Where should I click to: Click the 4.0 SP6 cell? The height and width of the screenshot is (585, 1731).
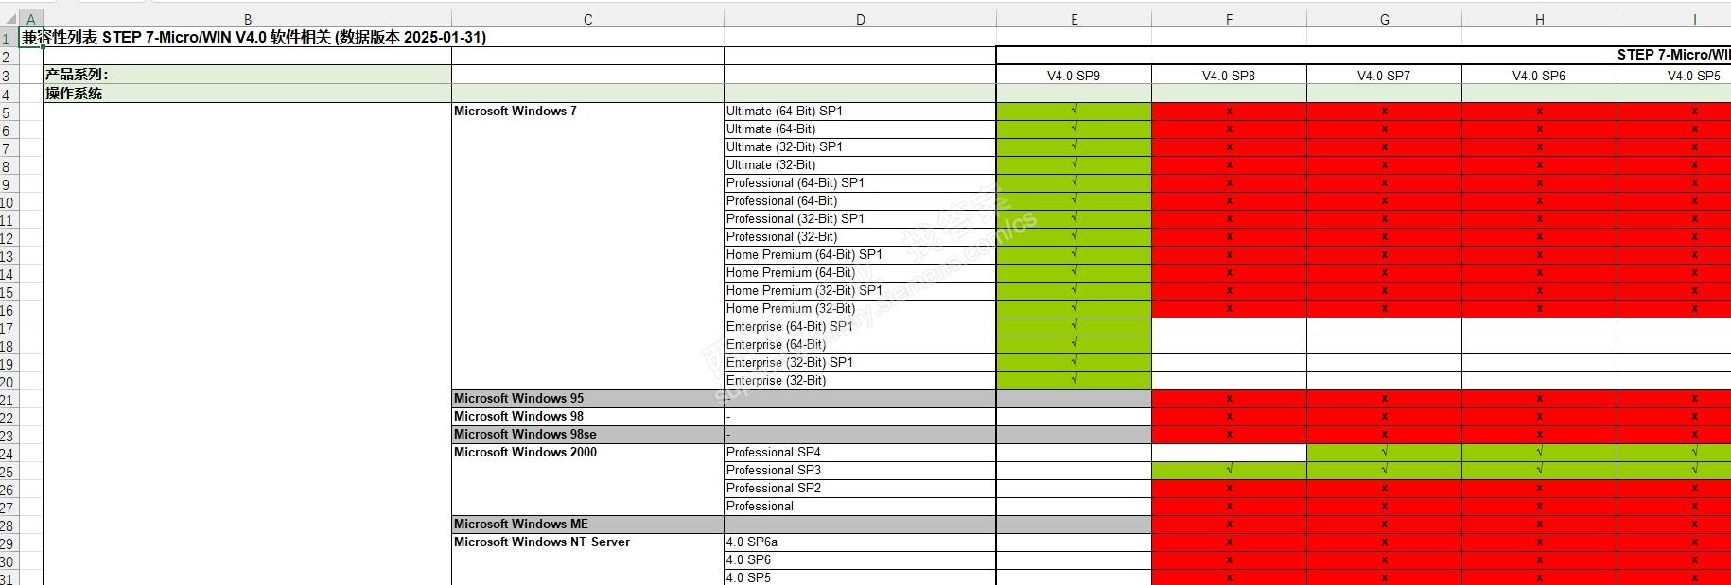click(860, 560)
